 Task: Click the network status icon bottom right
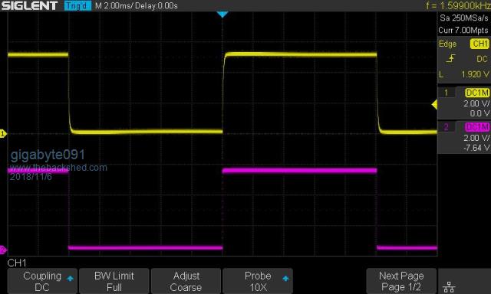click(449, 287)
